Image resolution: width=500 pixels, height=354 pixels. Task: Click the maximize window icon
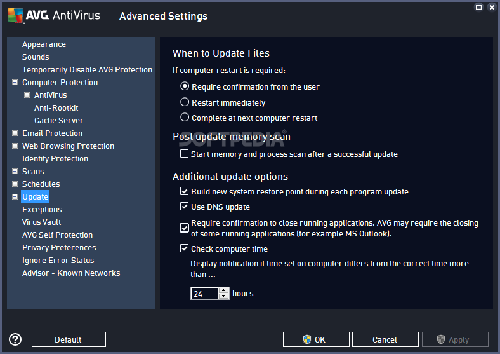pos(478,7)
